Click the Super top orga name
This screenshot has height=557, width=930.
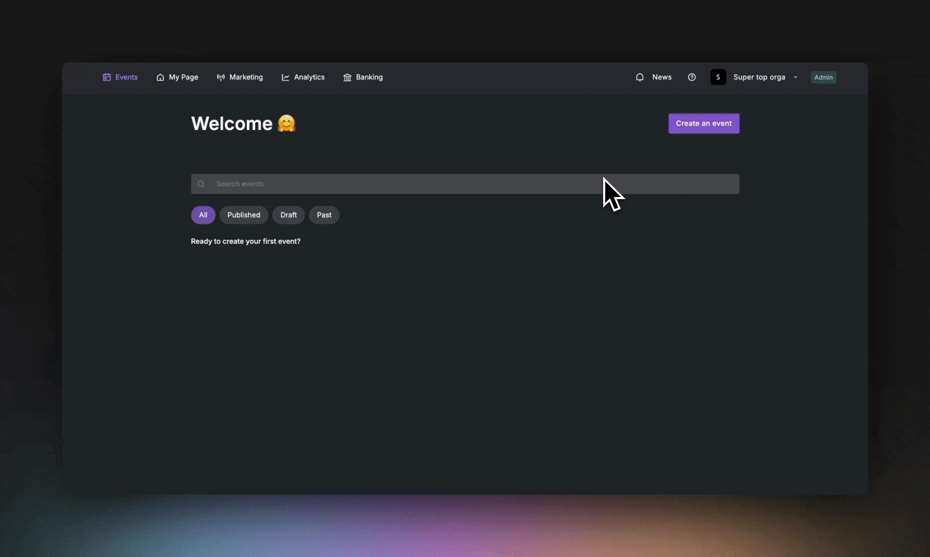coord(759,77)
